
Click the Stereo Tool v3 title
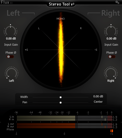(x=62, y=4)
